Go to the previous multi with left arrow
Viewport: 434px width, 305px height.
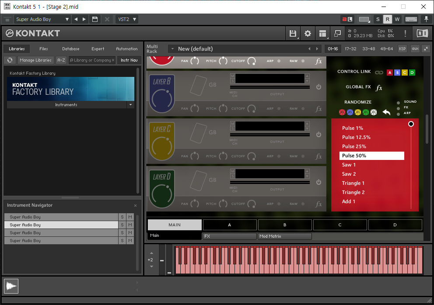click(309, 49)
